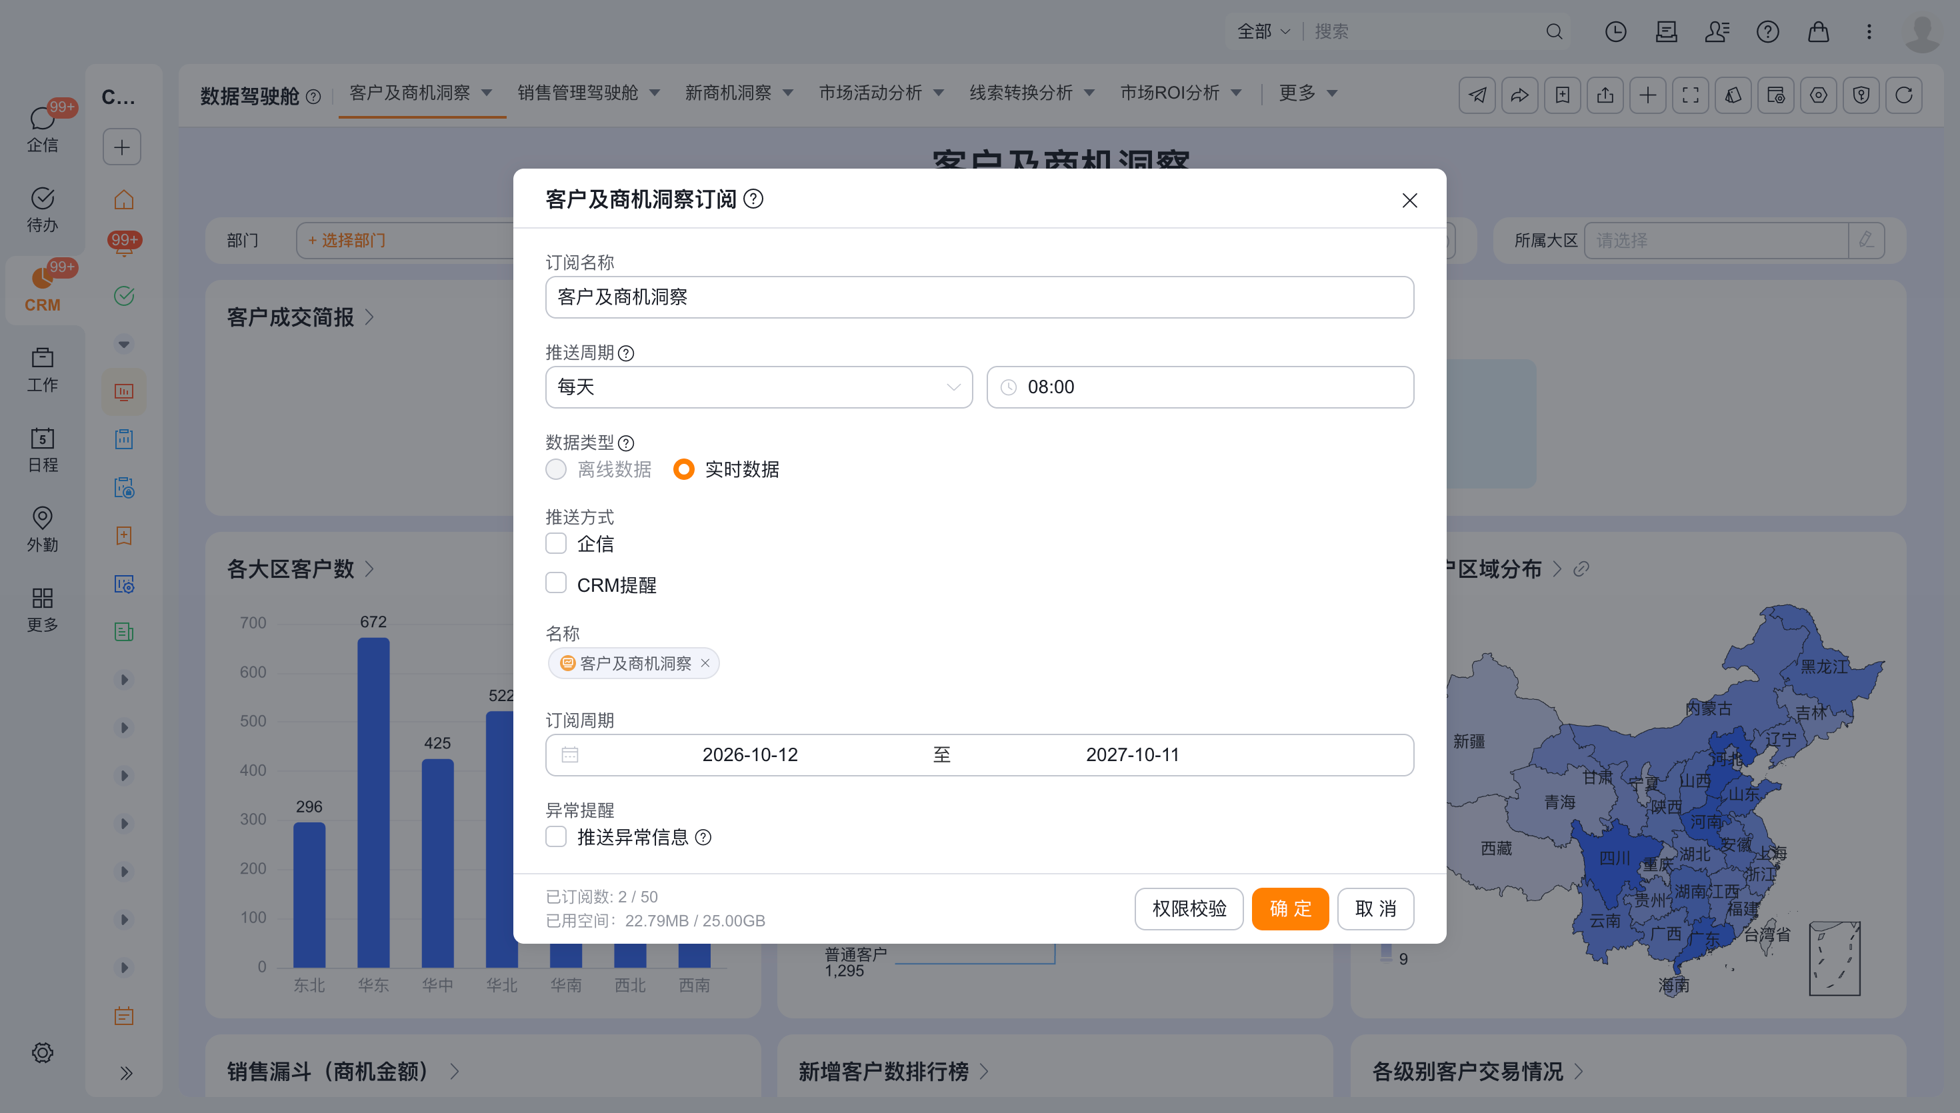
Task: Click the fullscreen icon in toolbar
Action: point(1690,95)
